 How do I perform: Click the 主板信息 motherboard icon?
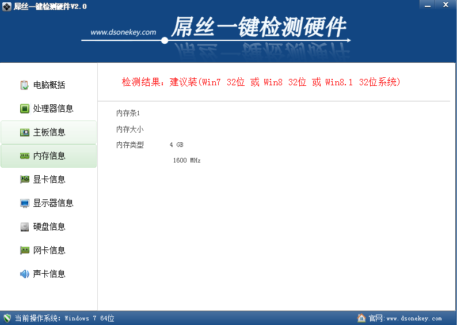pyautogui.click(x=25, y=133)
